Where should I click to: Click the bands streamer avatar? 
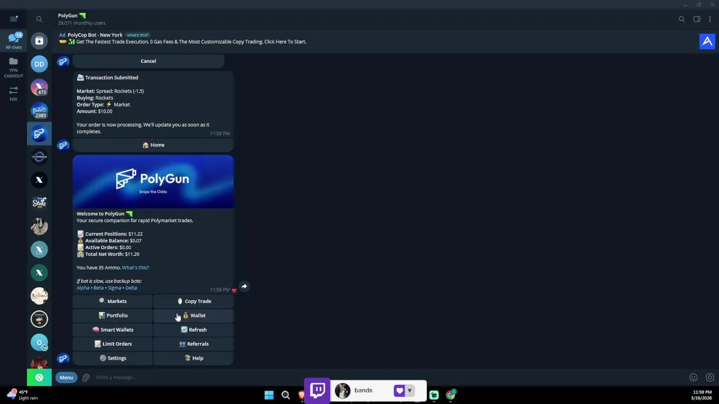point(343,391)
